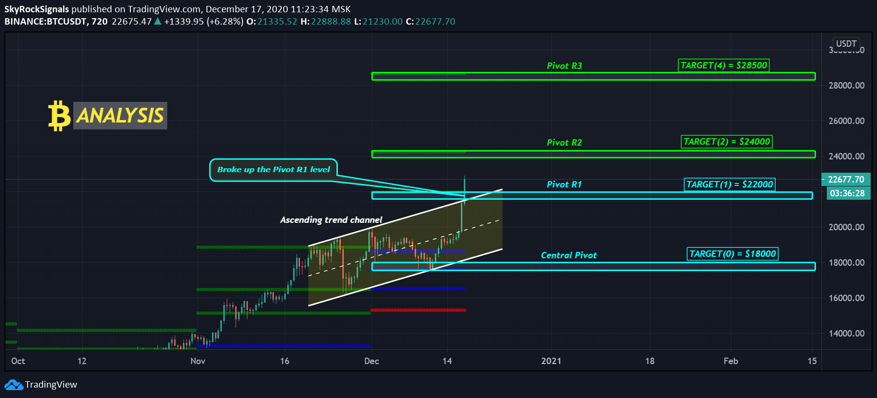Click the low value L:21230.00

pos(378,22)
